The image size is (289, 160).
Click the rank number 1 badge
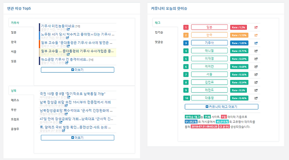(186, 27)
